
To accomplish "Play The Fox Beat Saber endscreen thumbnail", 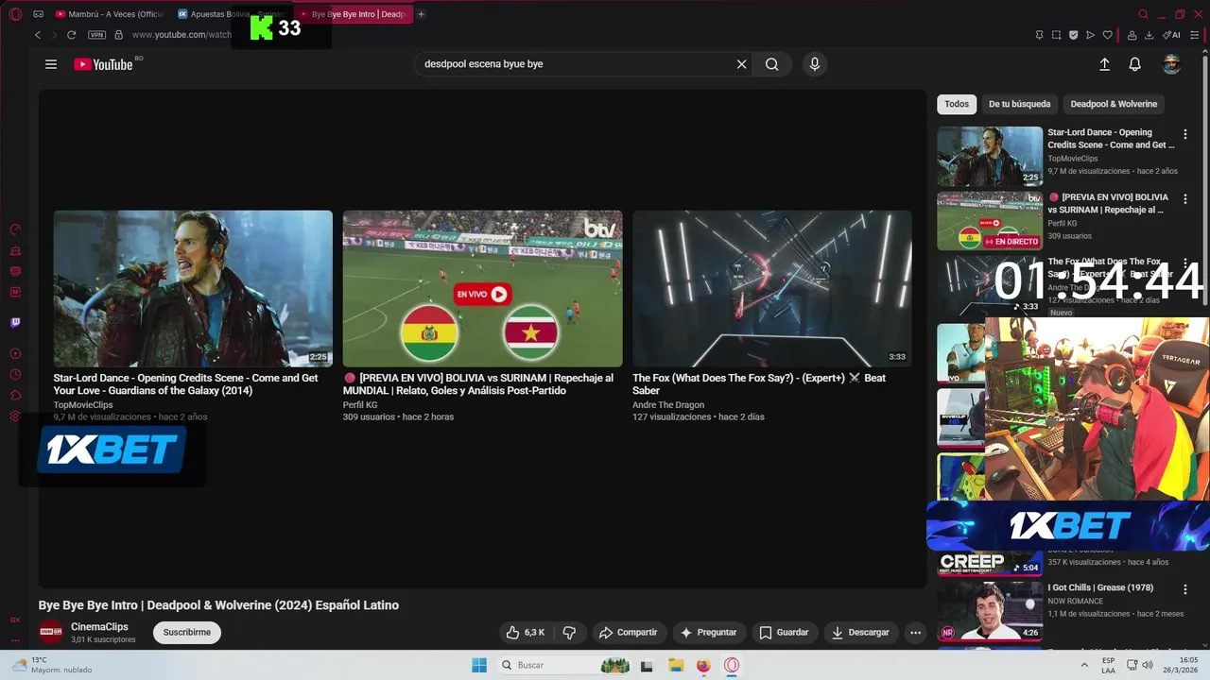I will [772, 288].
